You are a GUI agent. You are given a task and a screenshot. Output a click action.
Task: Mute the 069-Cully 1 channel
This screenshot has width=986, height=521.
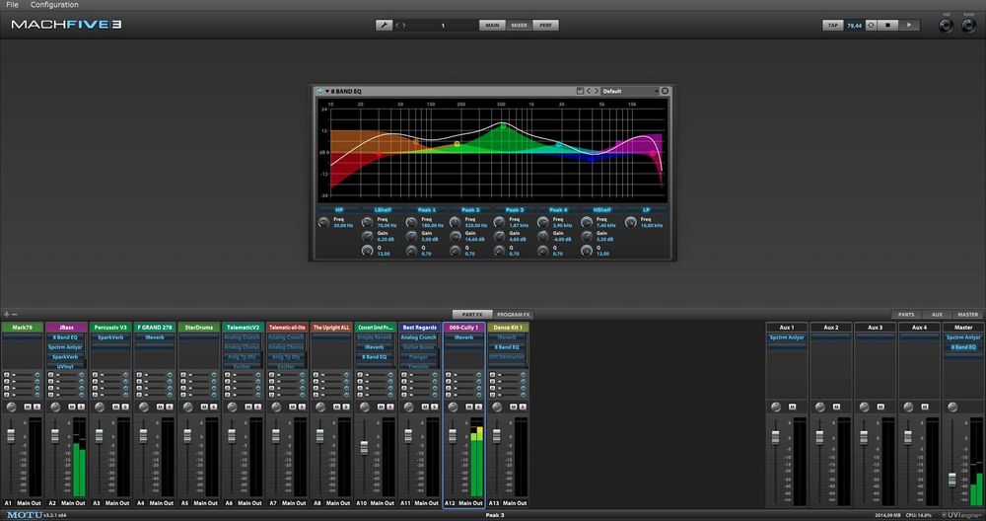click(x=469, y=408)
